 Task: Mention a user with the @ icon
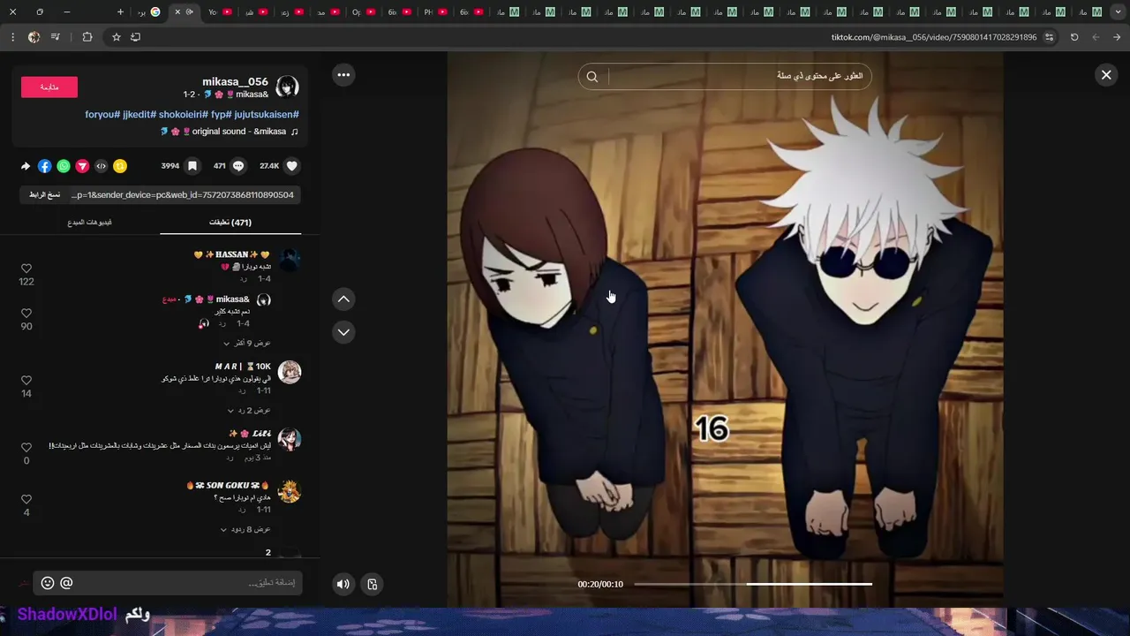(x=66, y=583)
